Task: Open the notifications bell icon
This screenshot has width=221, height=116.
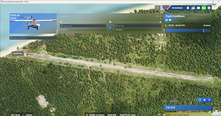Action: (188, 8)
